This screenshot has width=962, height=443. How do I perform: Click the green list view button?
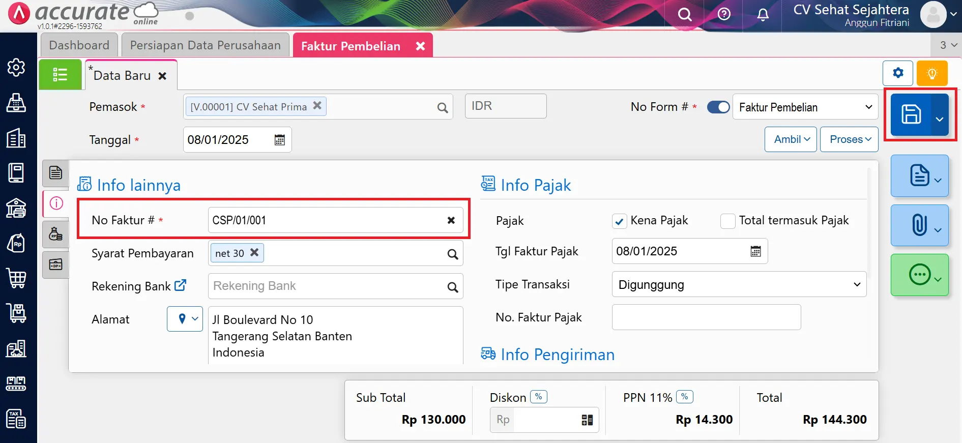60,75
